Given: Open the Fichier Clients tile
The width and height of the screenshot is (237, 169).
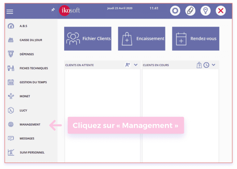Looking at the screenshot, I should (88, 39).
